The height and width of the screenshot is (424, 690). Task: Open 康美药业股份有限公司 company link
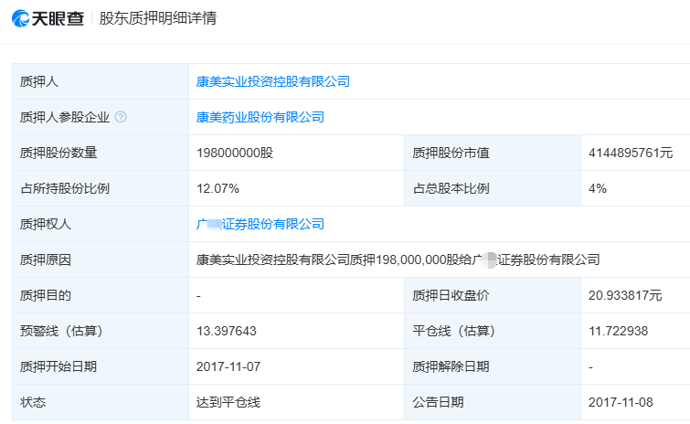[260, 117]
